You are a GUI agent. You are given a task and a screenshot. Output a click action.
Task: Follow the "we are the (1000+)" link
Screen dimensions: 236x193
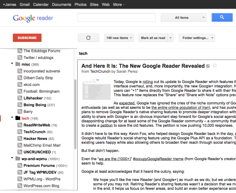coord(115,159)
